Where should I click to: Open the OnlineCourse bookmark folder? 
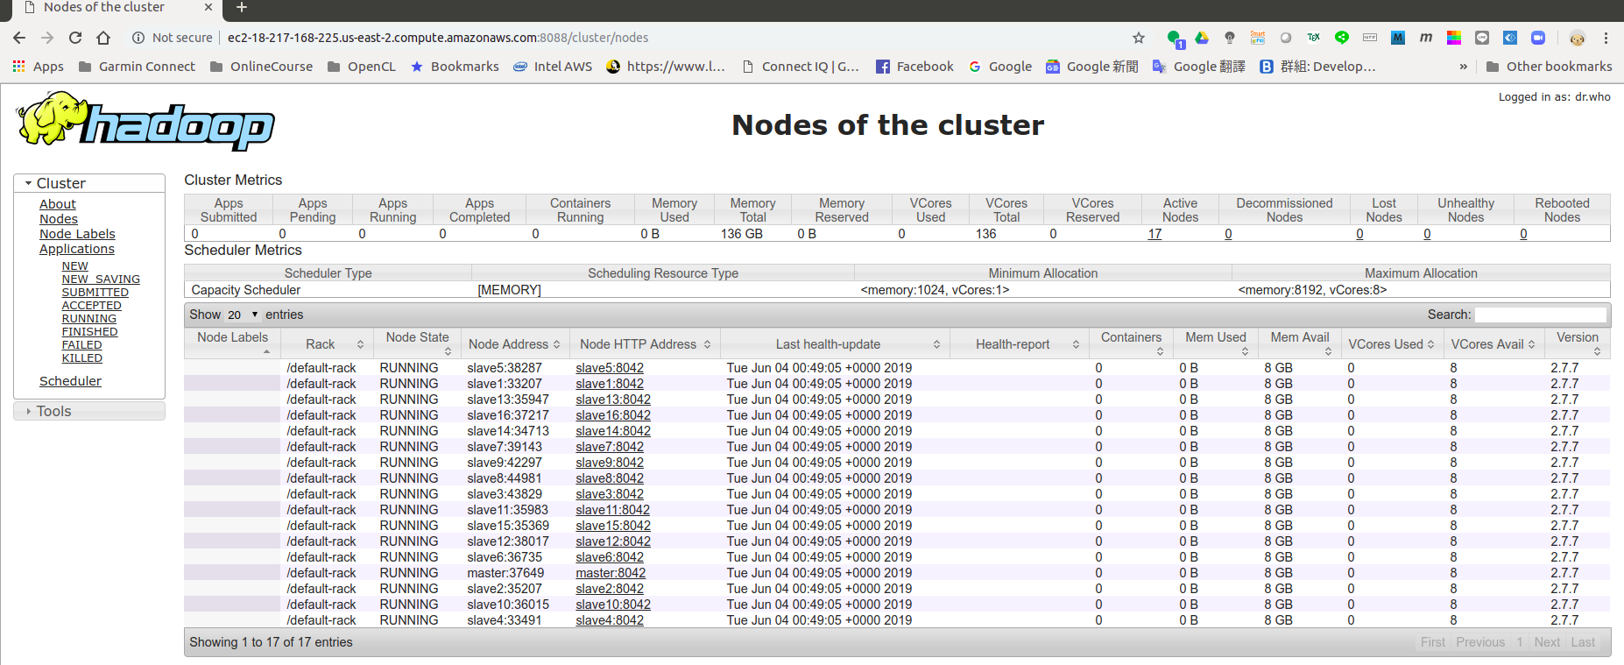[261, 67]
